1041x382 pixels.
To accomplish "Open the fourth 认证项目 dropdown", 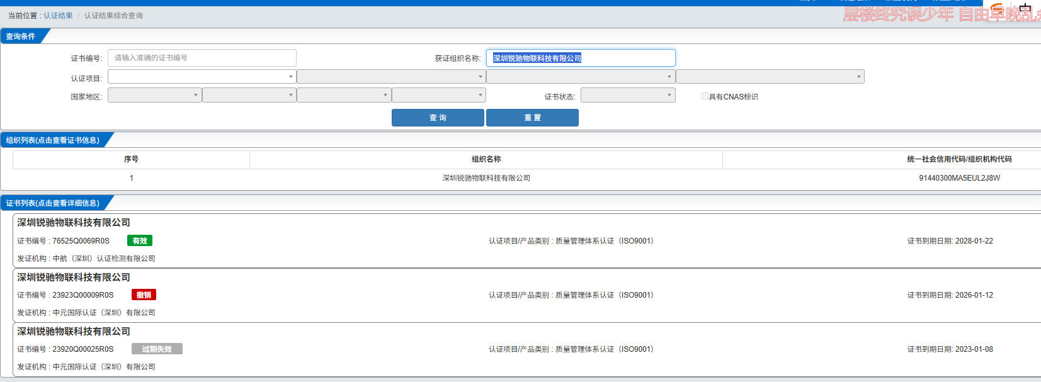I will (x=770, y=77).
